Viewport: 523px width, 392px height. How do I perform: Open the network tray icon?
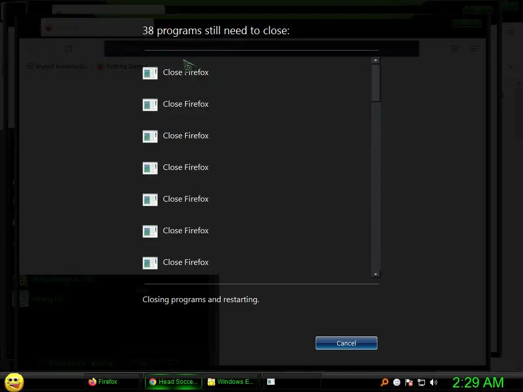(421, 382)
